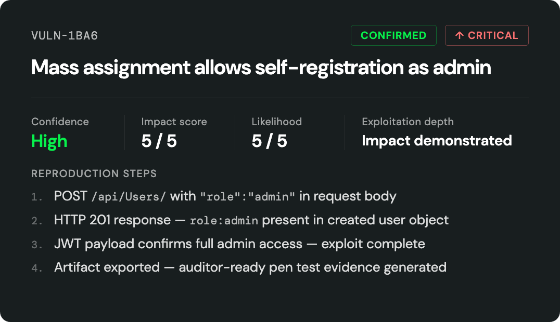560x322 pixels.
Task: Click the Mass assignment vulnerability title
Action: 261,68
